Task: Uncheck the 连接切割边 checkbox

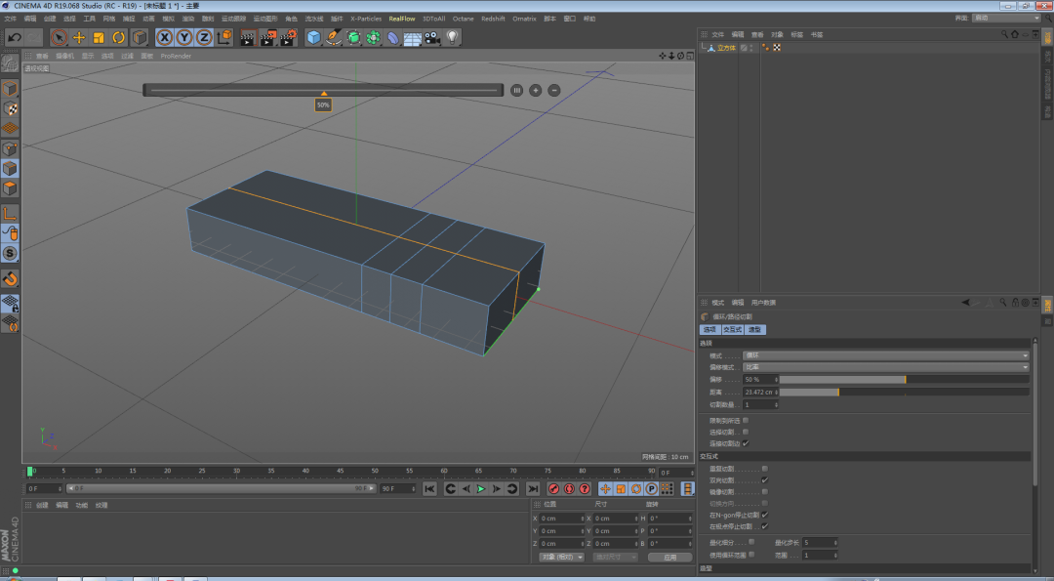Action: 746,442
